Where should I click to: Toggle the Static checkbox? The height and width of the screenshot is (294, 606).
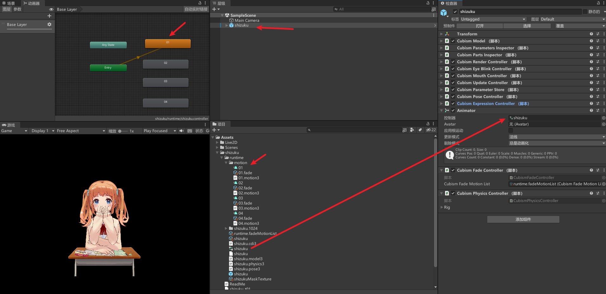[x=585, y=12]
